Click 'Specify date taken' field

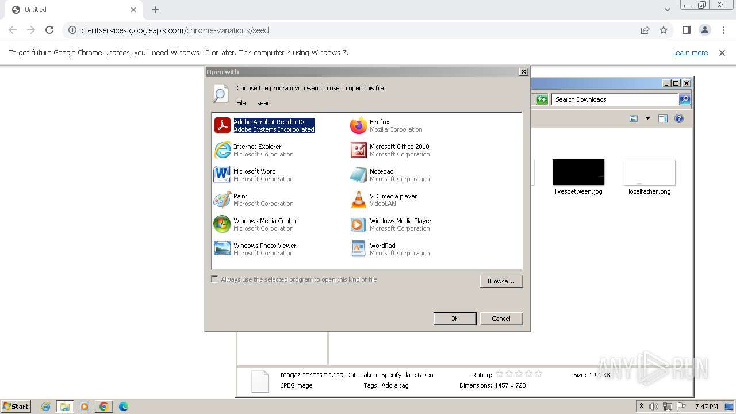point(407,375)
